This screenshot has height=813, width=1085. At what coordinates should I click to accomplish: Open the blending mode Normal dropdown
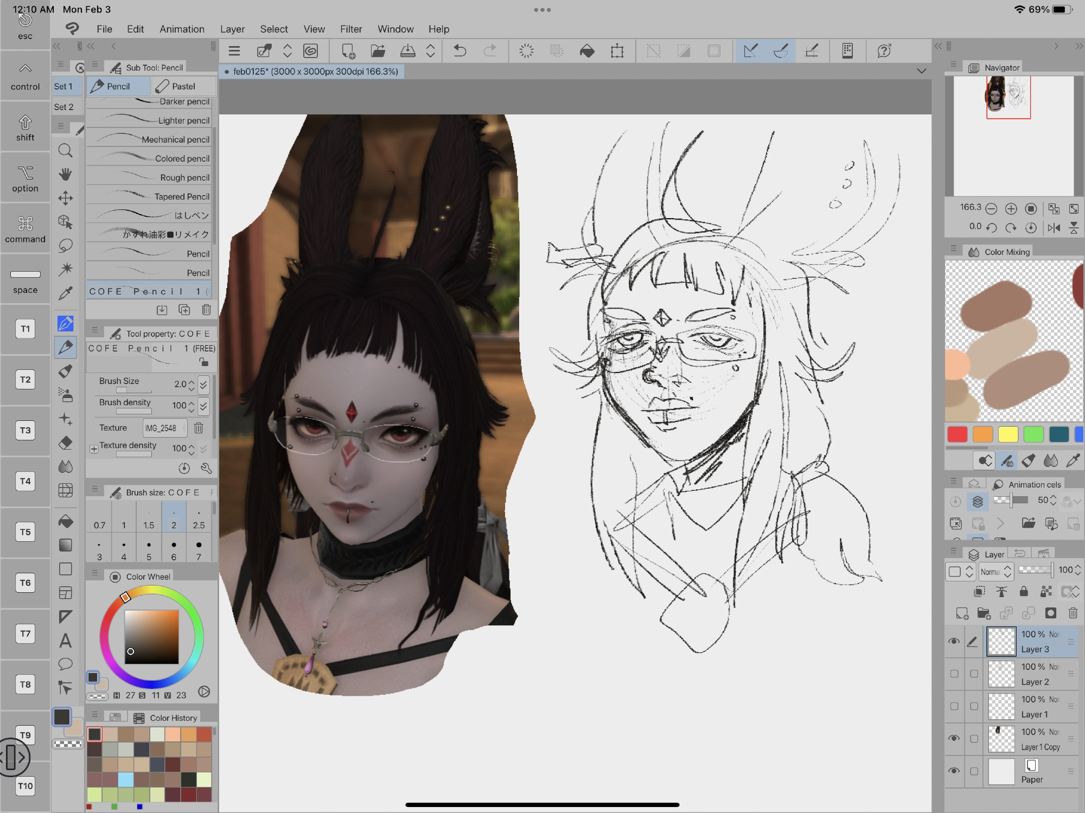pyautogui.click(x=996, y=572)
